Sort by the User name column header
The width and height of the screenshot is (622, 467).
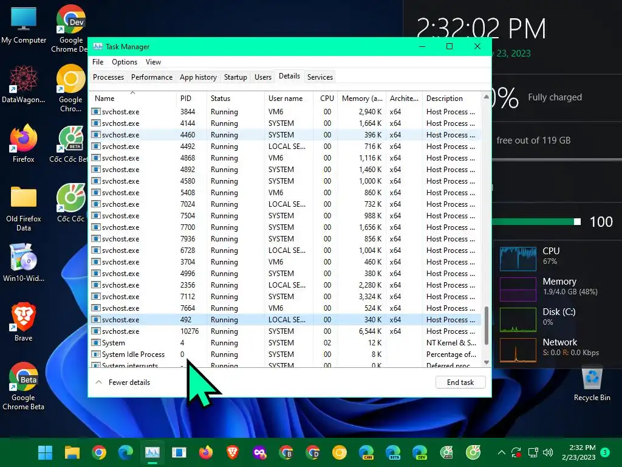(289, 99)
